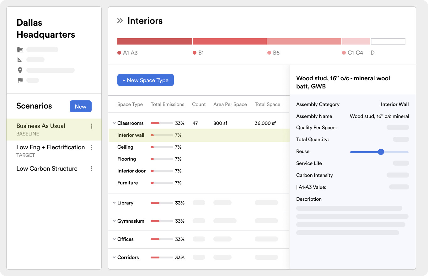The image size is (428, 276).
Task: Click the area ruler triangle icon
Action: tap(20, 60)
